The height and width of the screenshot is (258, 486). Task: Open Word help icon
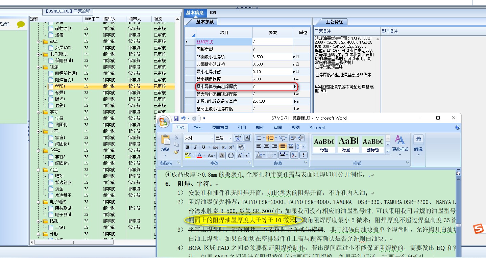click(x=458, y=128)
